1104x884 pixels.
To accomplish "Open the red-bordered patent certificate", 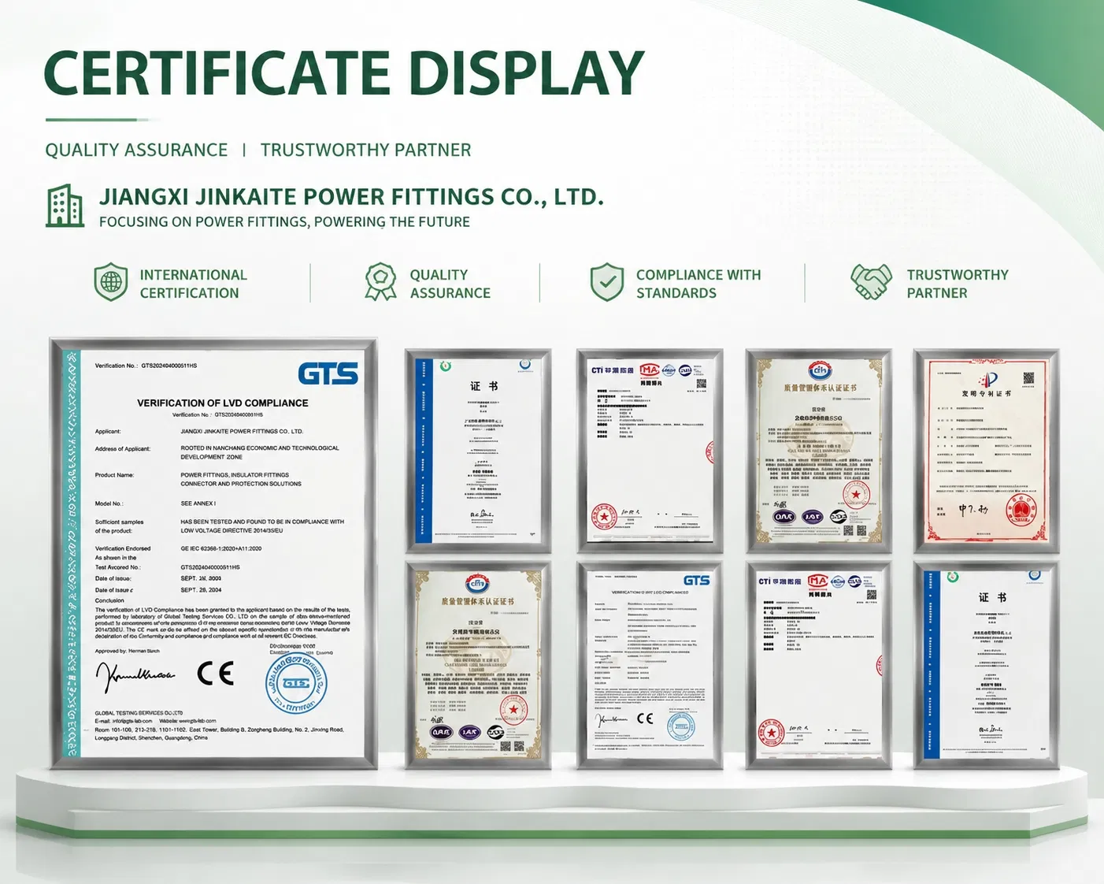I will point(987,451).
